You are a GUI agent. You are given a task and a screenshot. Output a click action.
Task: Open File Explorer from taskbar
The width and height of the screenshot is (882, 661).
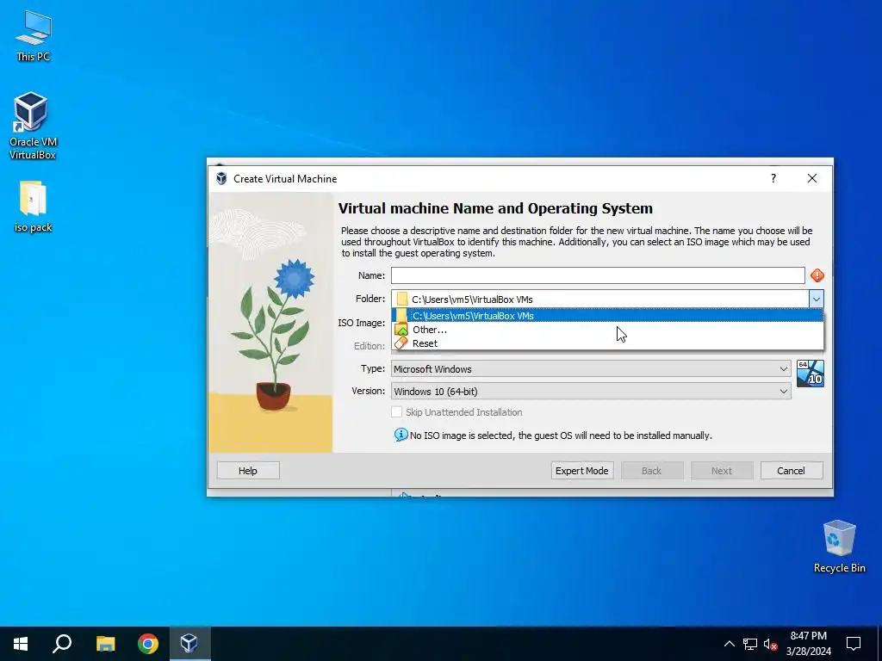[x=105, y=644]
